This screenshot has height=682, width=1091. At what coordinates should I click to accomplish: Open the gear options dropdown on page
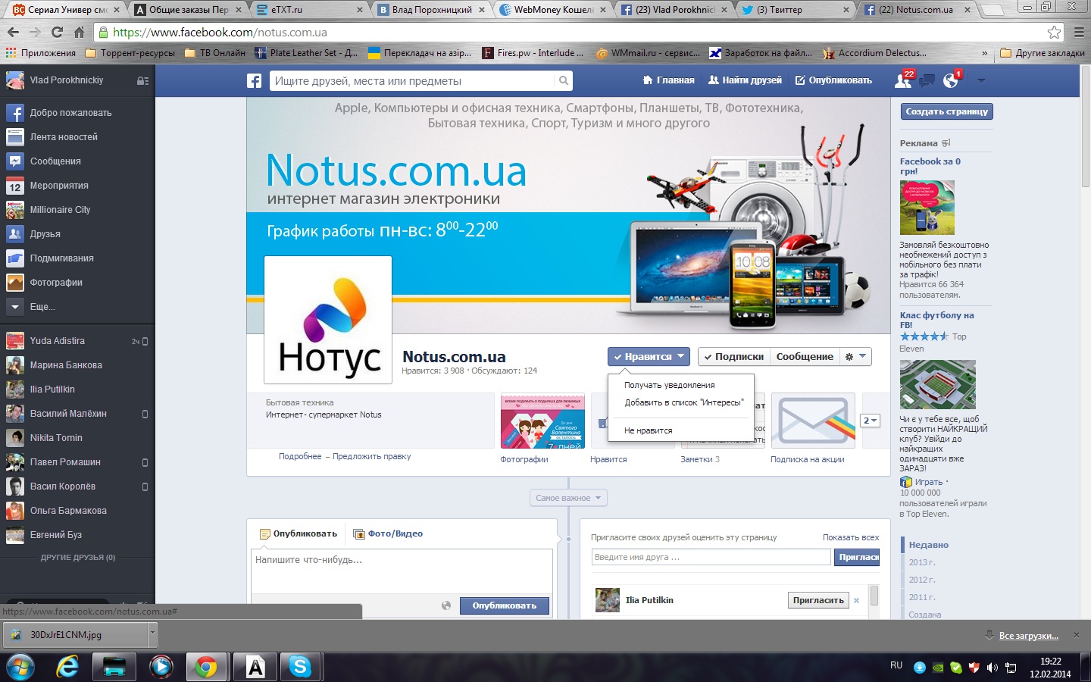[x=855, y=356]
